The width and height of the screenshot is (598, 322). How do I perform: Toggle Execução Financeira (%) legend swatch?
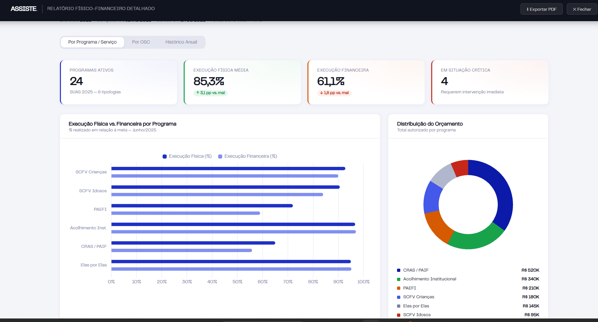click(x=220, y=156)
